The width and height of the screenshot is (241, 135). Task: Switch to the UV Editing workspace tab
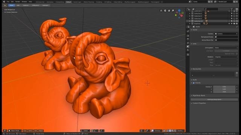[108, 2]
